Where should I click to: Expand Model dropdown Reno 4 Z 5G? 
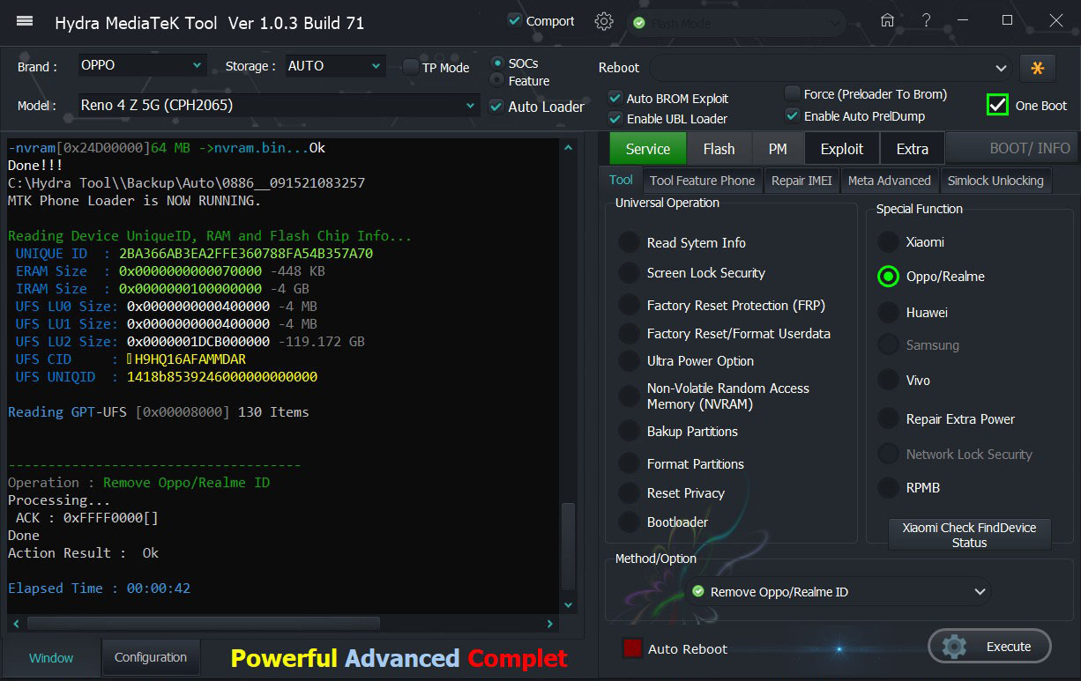point(279,105)
